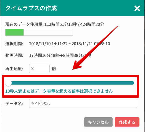
Task: Click the 再生速度 input field showing 2
Action: coord(39,68)
